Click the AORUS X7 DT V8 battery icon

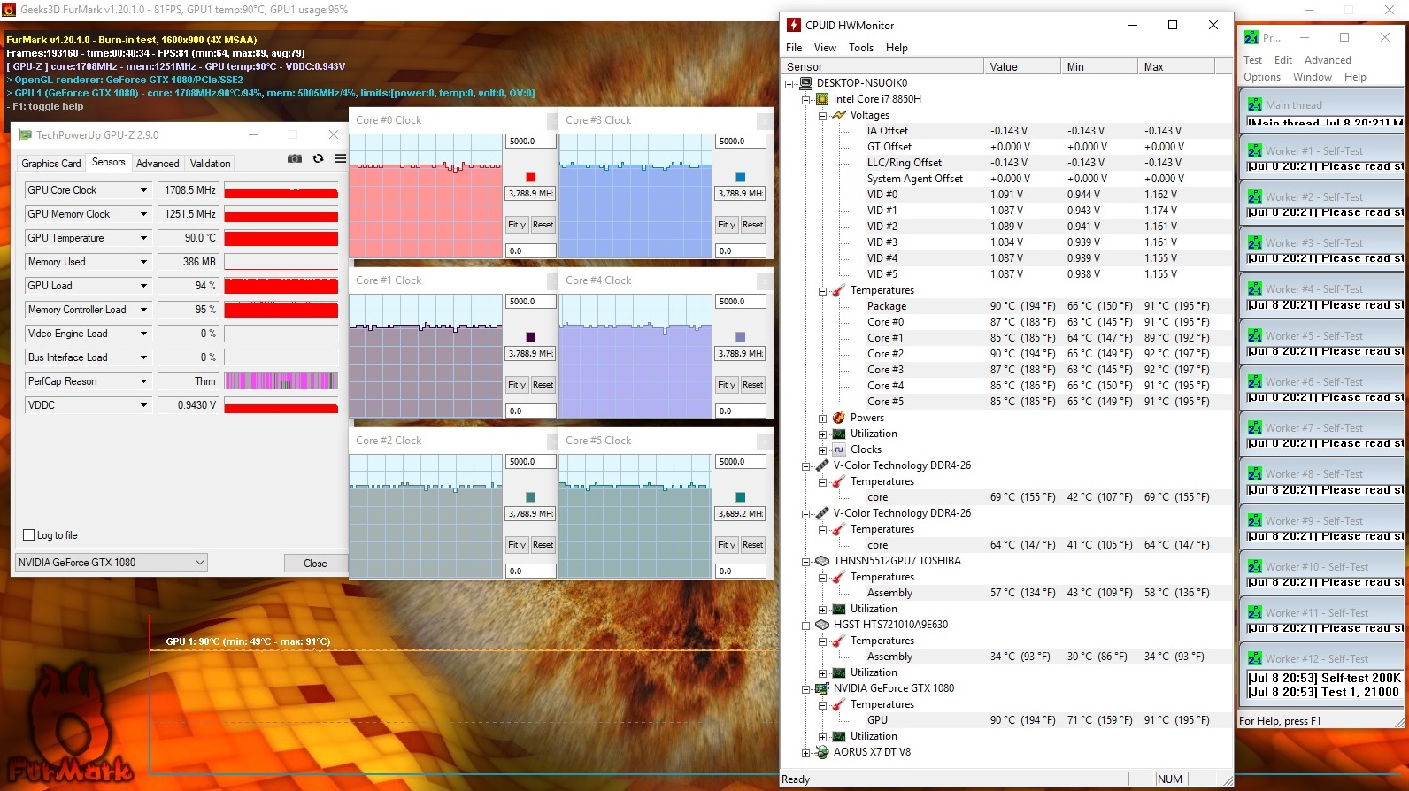pos(822,752)
